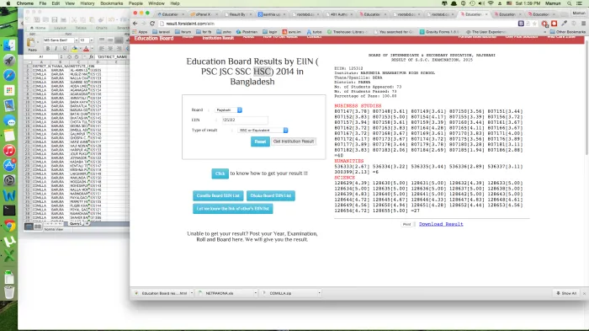Click the web page vertical scrollbar

tap(586, 98)
